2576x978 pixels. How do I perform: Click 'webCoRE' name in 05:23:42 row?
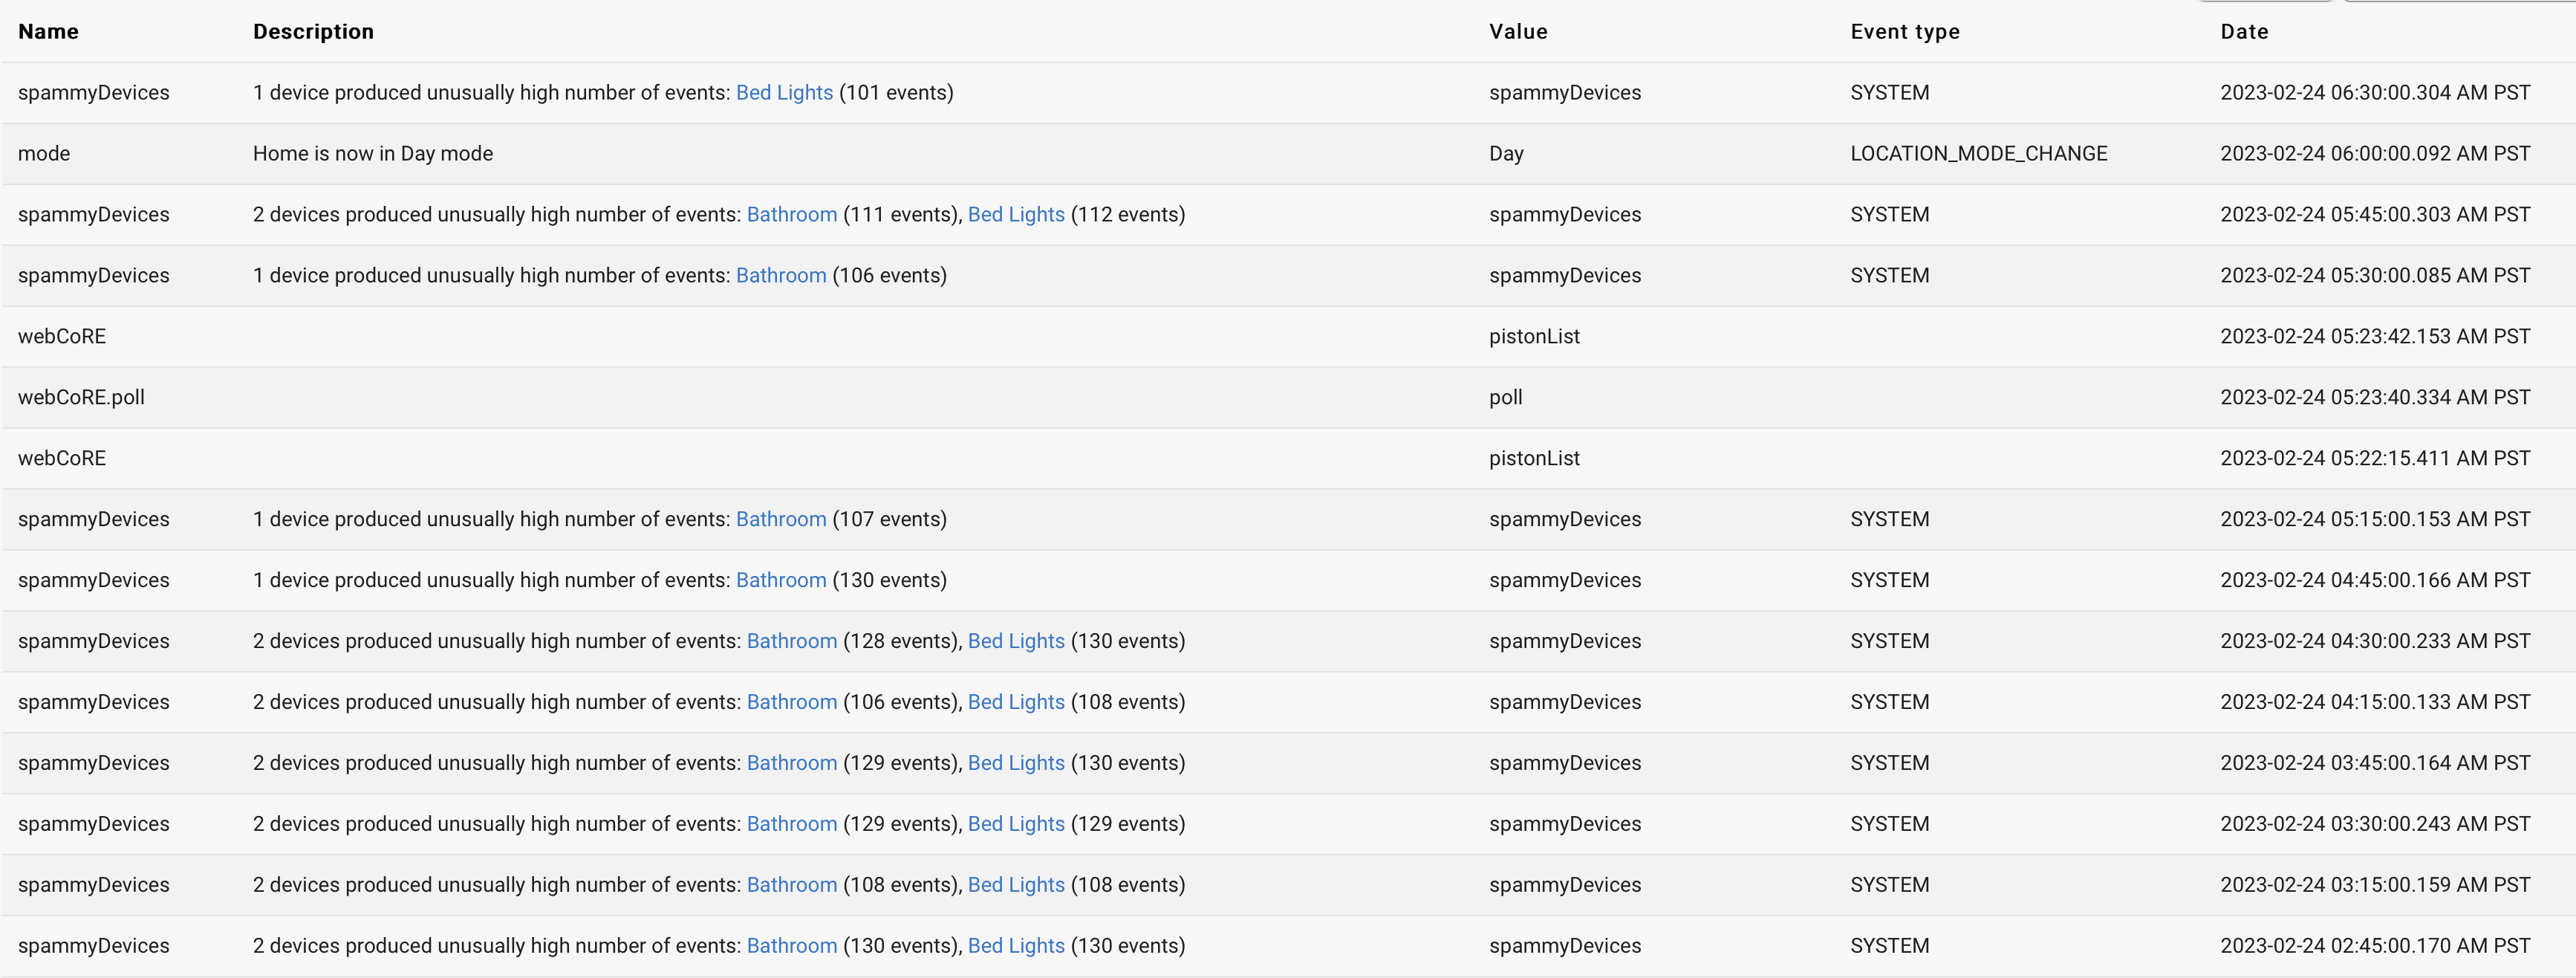[x=62, y=337]
